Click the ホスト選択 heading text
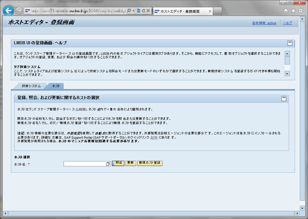The width and height of the screenshot is (308, 219). click(22, 157)
